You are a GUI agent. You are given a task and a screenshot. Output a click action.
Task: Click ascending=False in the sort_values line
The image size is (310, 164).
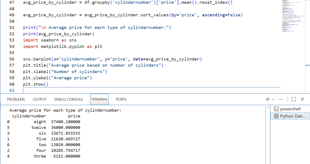click(x=221, y=15)
